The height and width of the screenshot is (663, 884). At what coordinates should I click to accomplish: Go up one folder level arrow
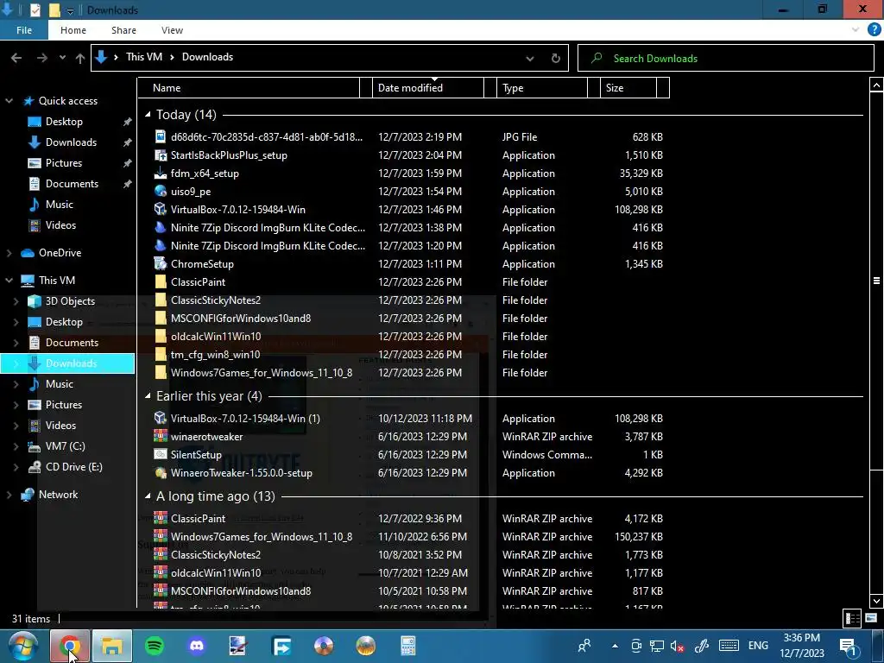click(x=80, y=58)
